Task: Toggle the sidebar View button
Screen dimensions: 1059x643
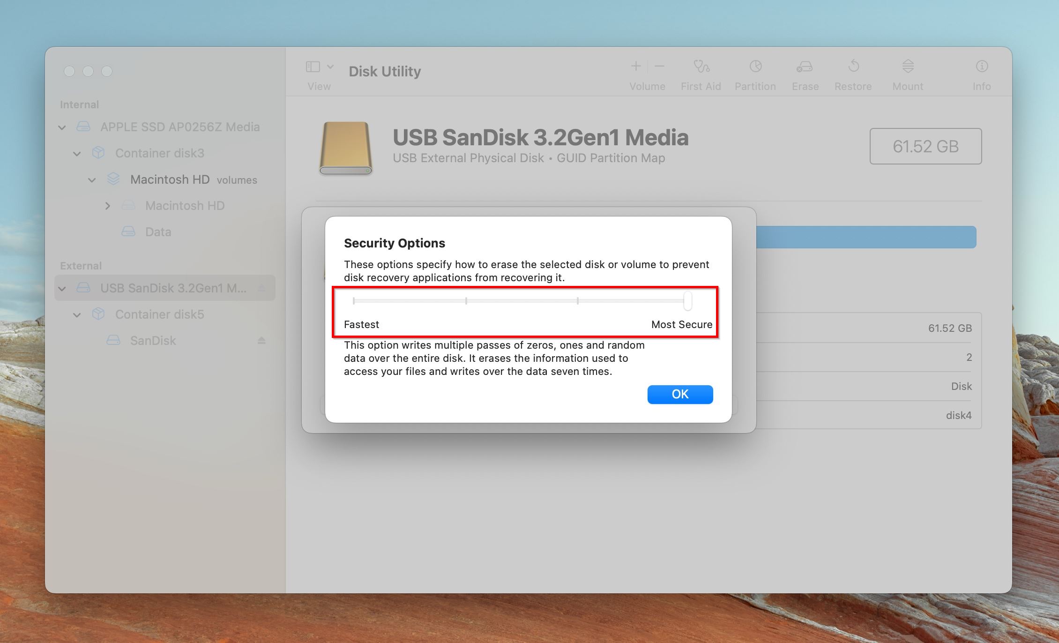Action: pos(313,67)
